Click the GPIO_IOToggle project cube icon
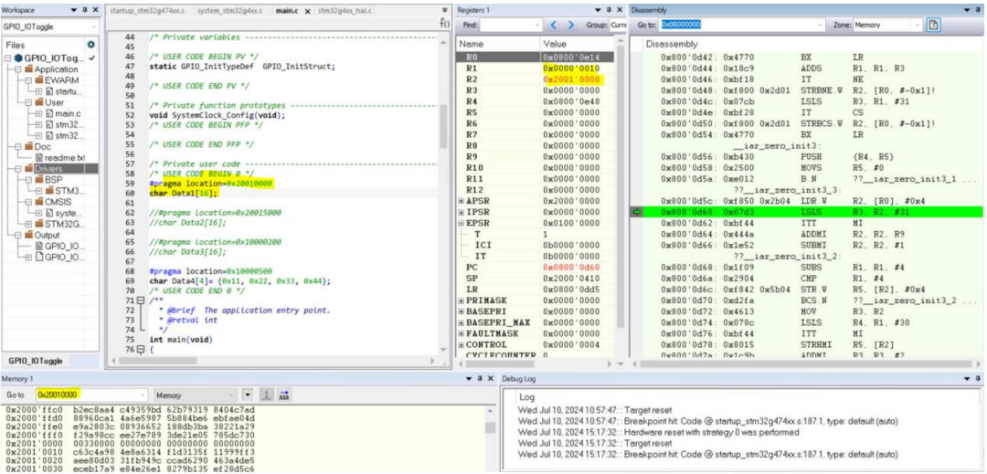The width and height of the screenshot is (987, 474). tap(17, 58)
